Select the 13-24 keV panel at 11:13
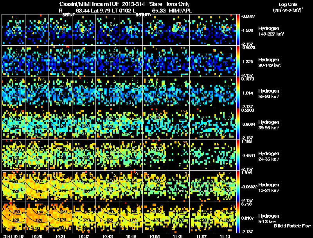Viewport: 313px width, 238px height. pos(225,186)
